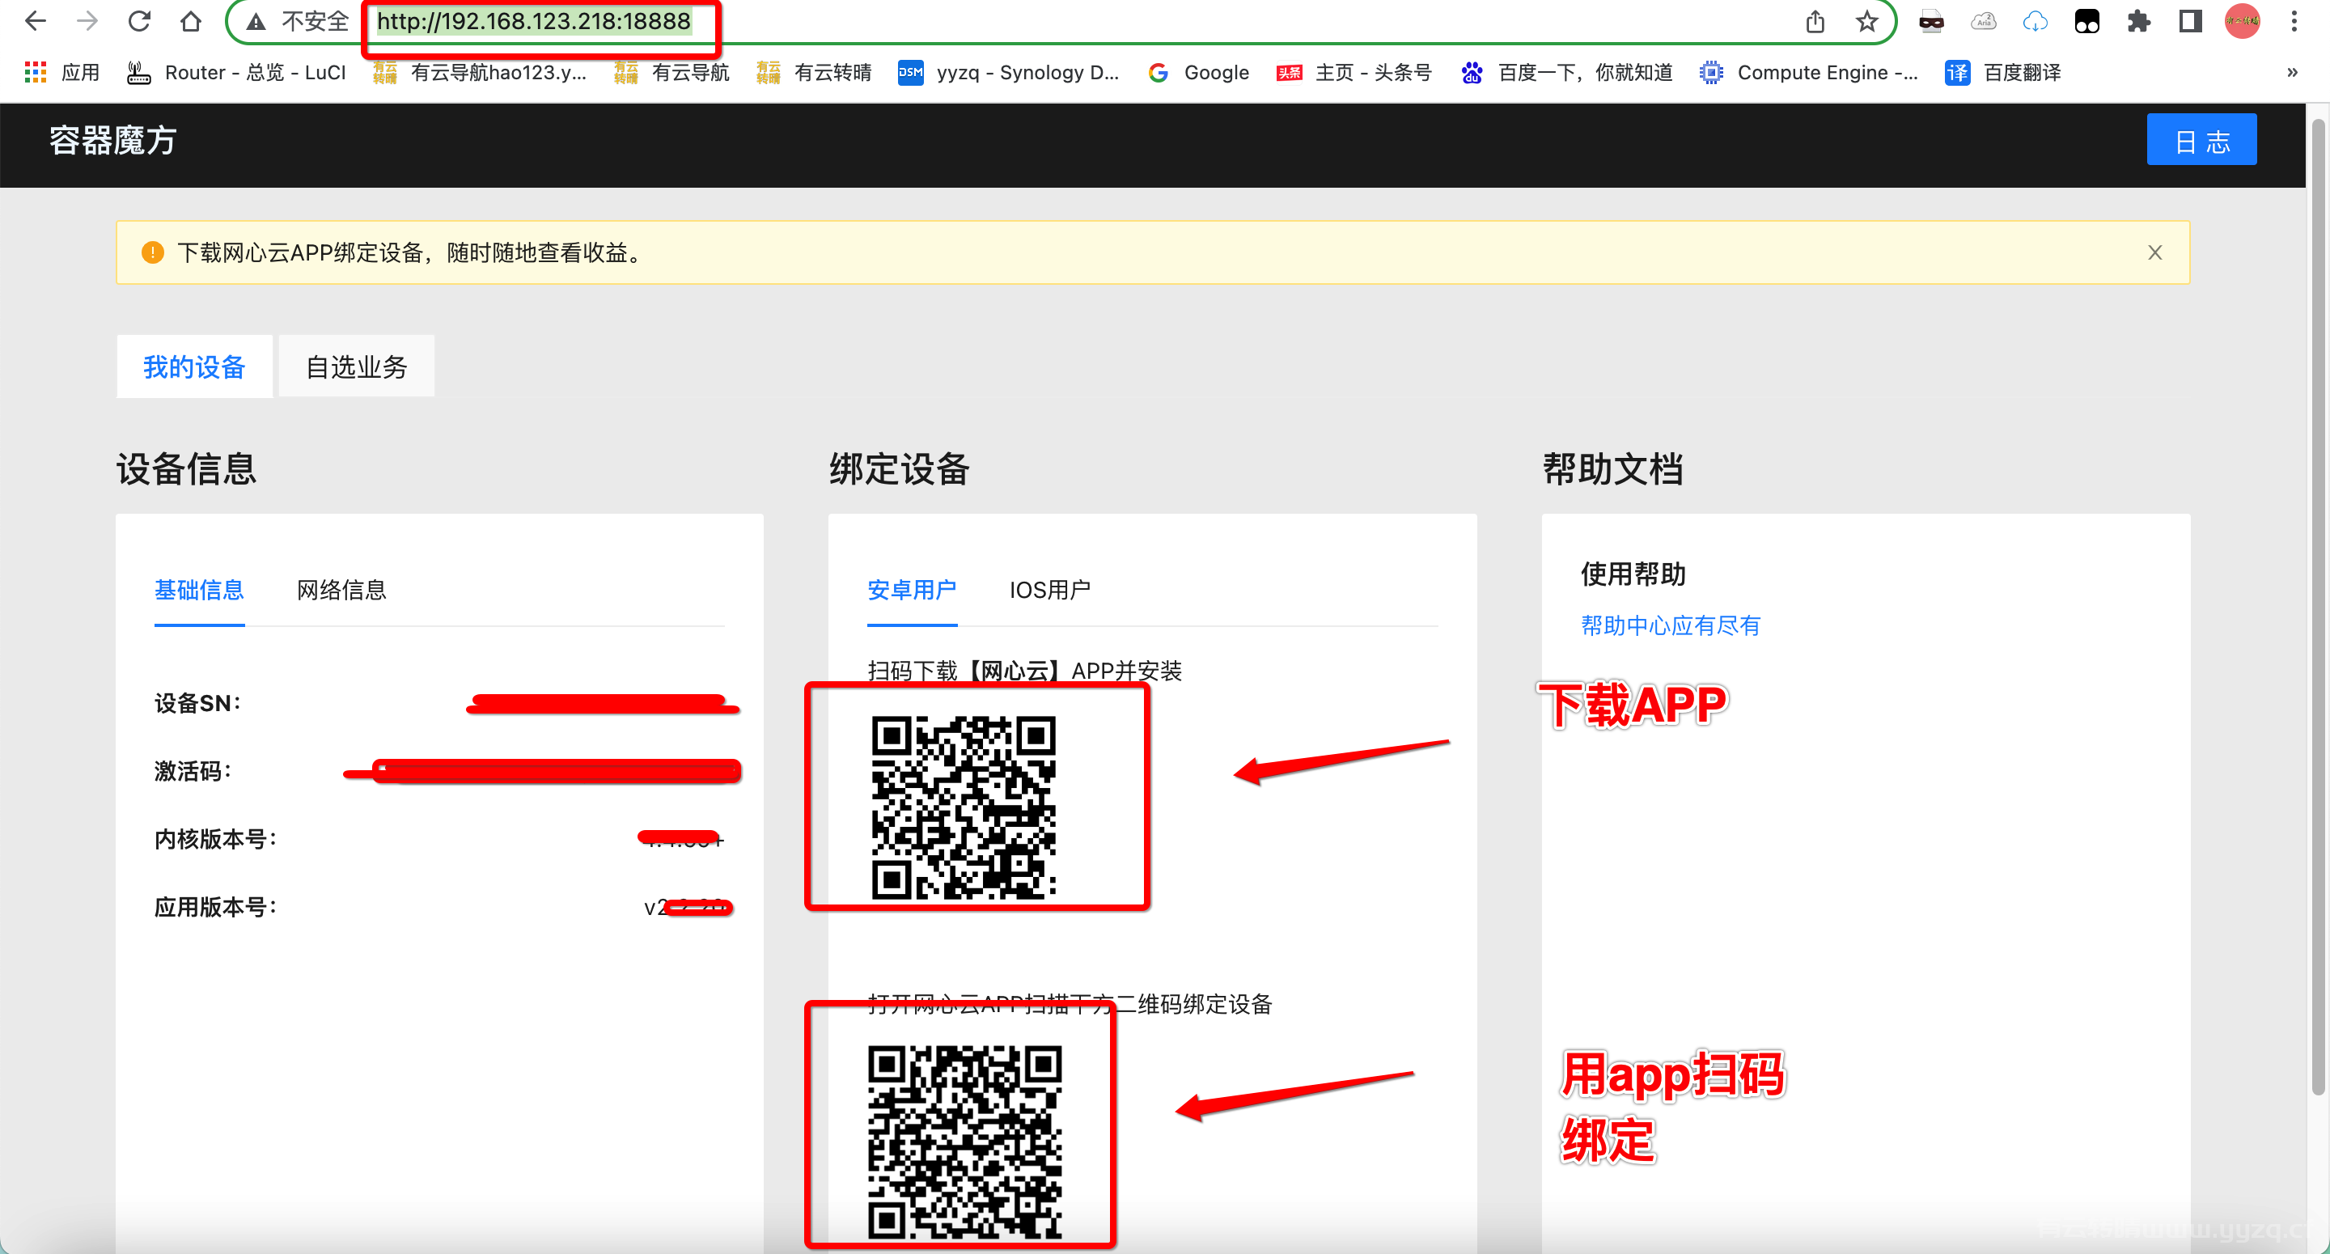This screenshot has width=2330, height=1254.
Task: Open Compute Engine bookmark
Action: [1808, 72]
